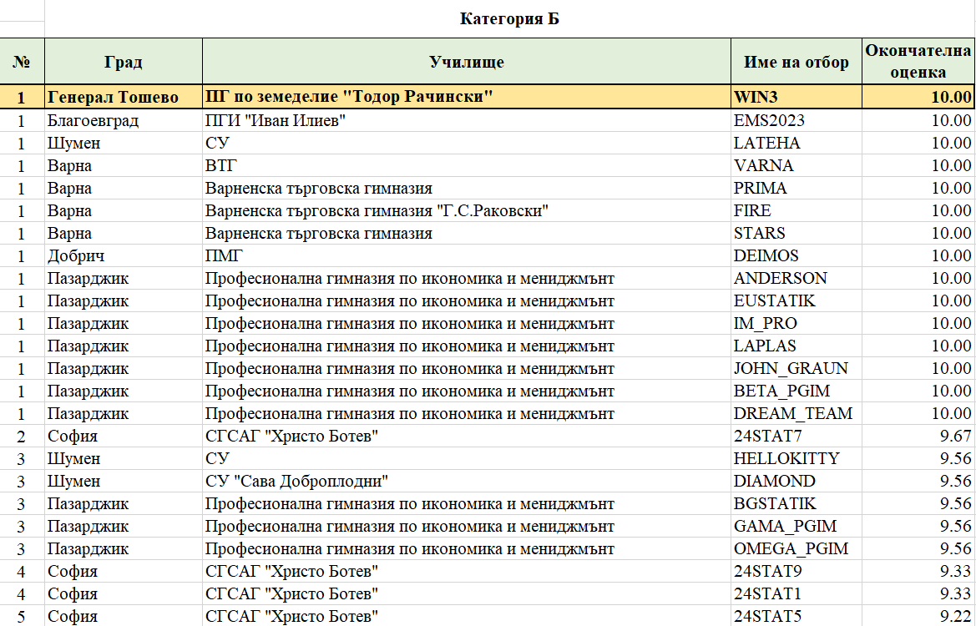Screen dimensions: 976x626
Task: Click the STARS team cell
Action: tap(796, 233)
